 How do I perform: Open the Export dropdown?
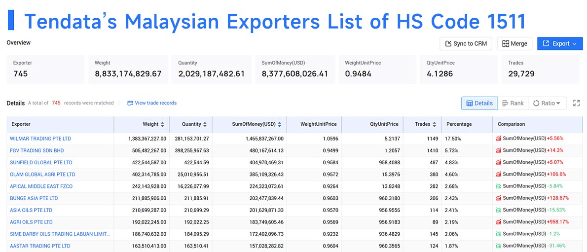point(560,43)
